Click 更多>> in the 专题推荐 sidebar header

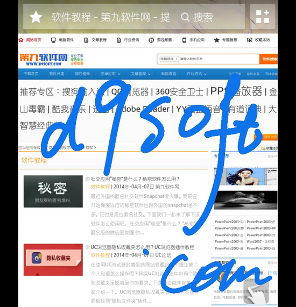click(x=272, y=156)
